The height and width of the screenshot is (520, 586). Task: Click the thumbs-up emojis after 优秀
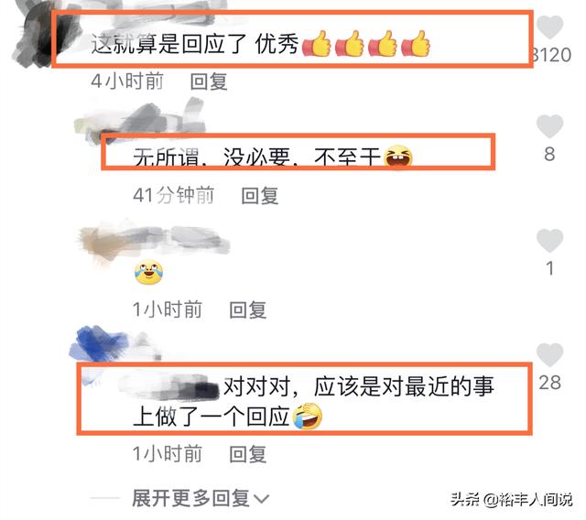click(x=366, y=44)
